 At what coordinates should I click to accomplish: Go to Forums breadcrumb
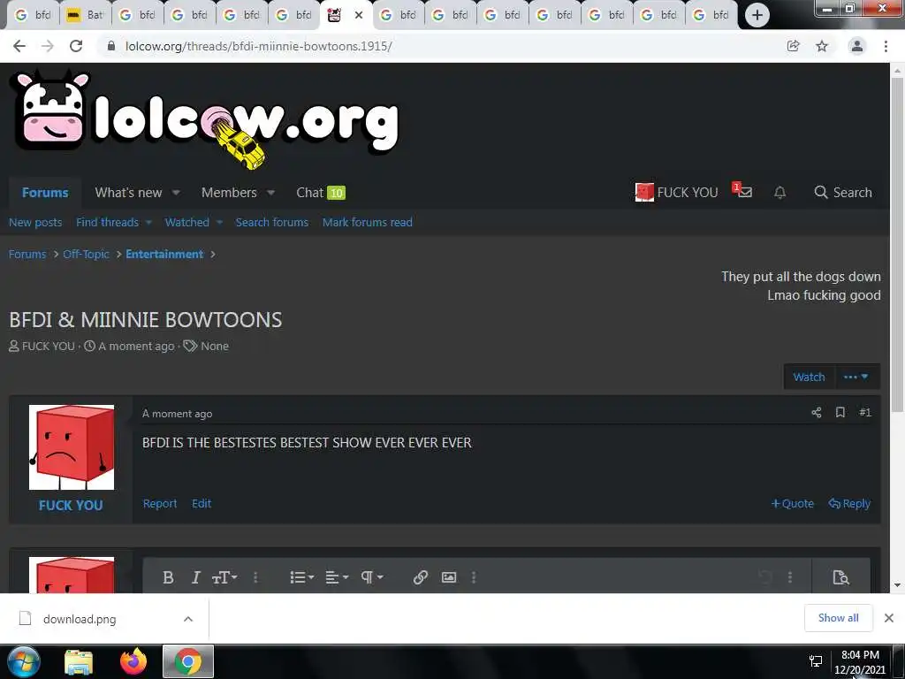point(27,254)
